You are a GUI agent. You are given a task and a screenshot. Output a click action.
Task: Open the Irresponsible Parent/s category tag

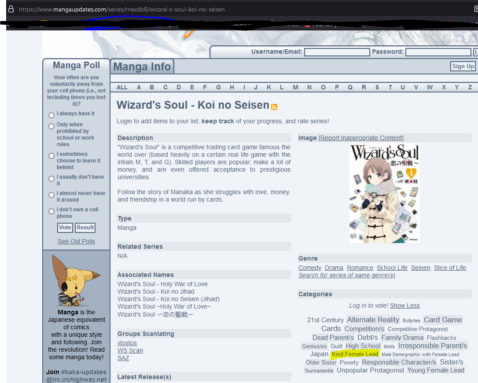click(433, 346)
